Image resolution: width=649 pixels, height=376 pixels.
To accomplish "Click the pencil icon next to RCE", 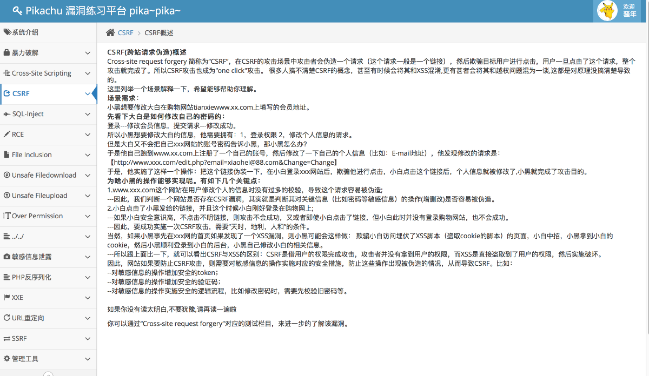I will pos(7,135).
